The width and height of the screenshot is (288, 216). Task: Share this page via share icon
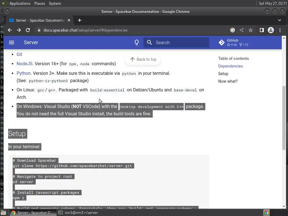pos(242,30)
